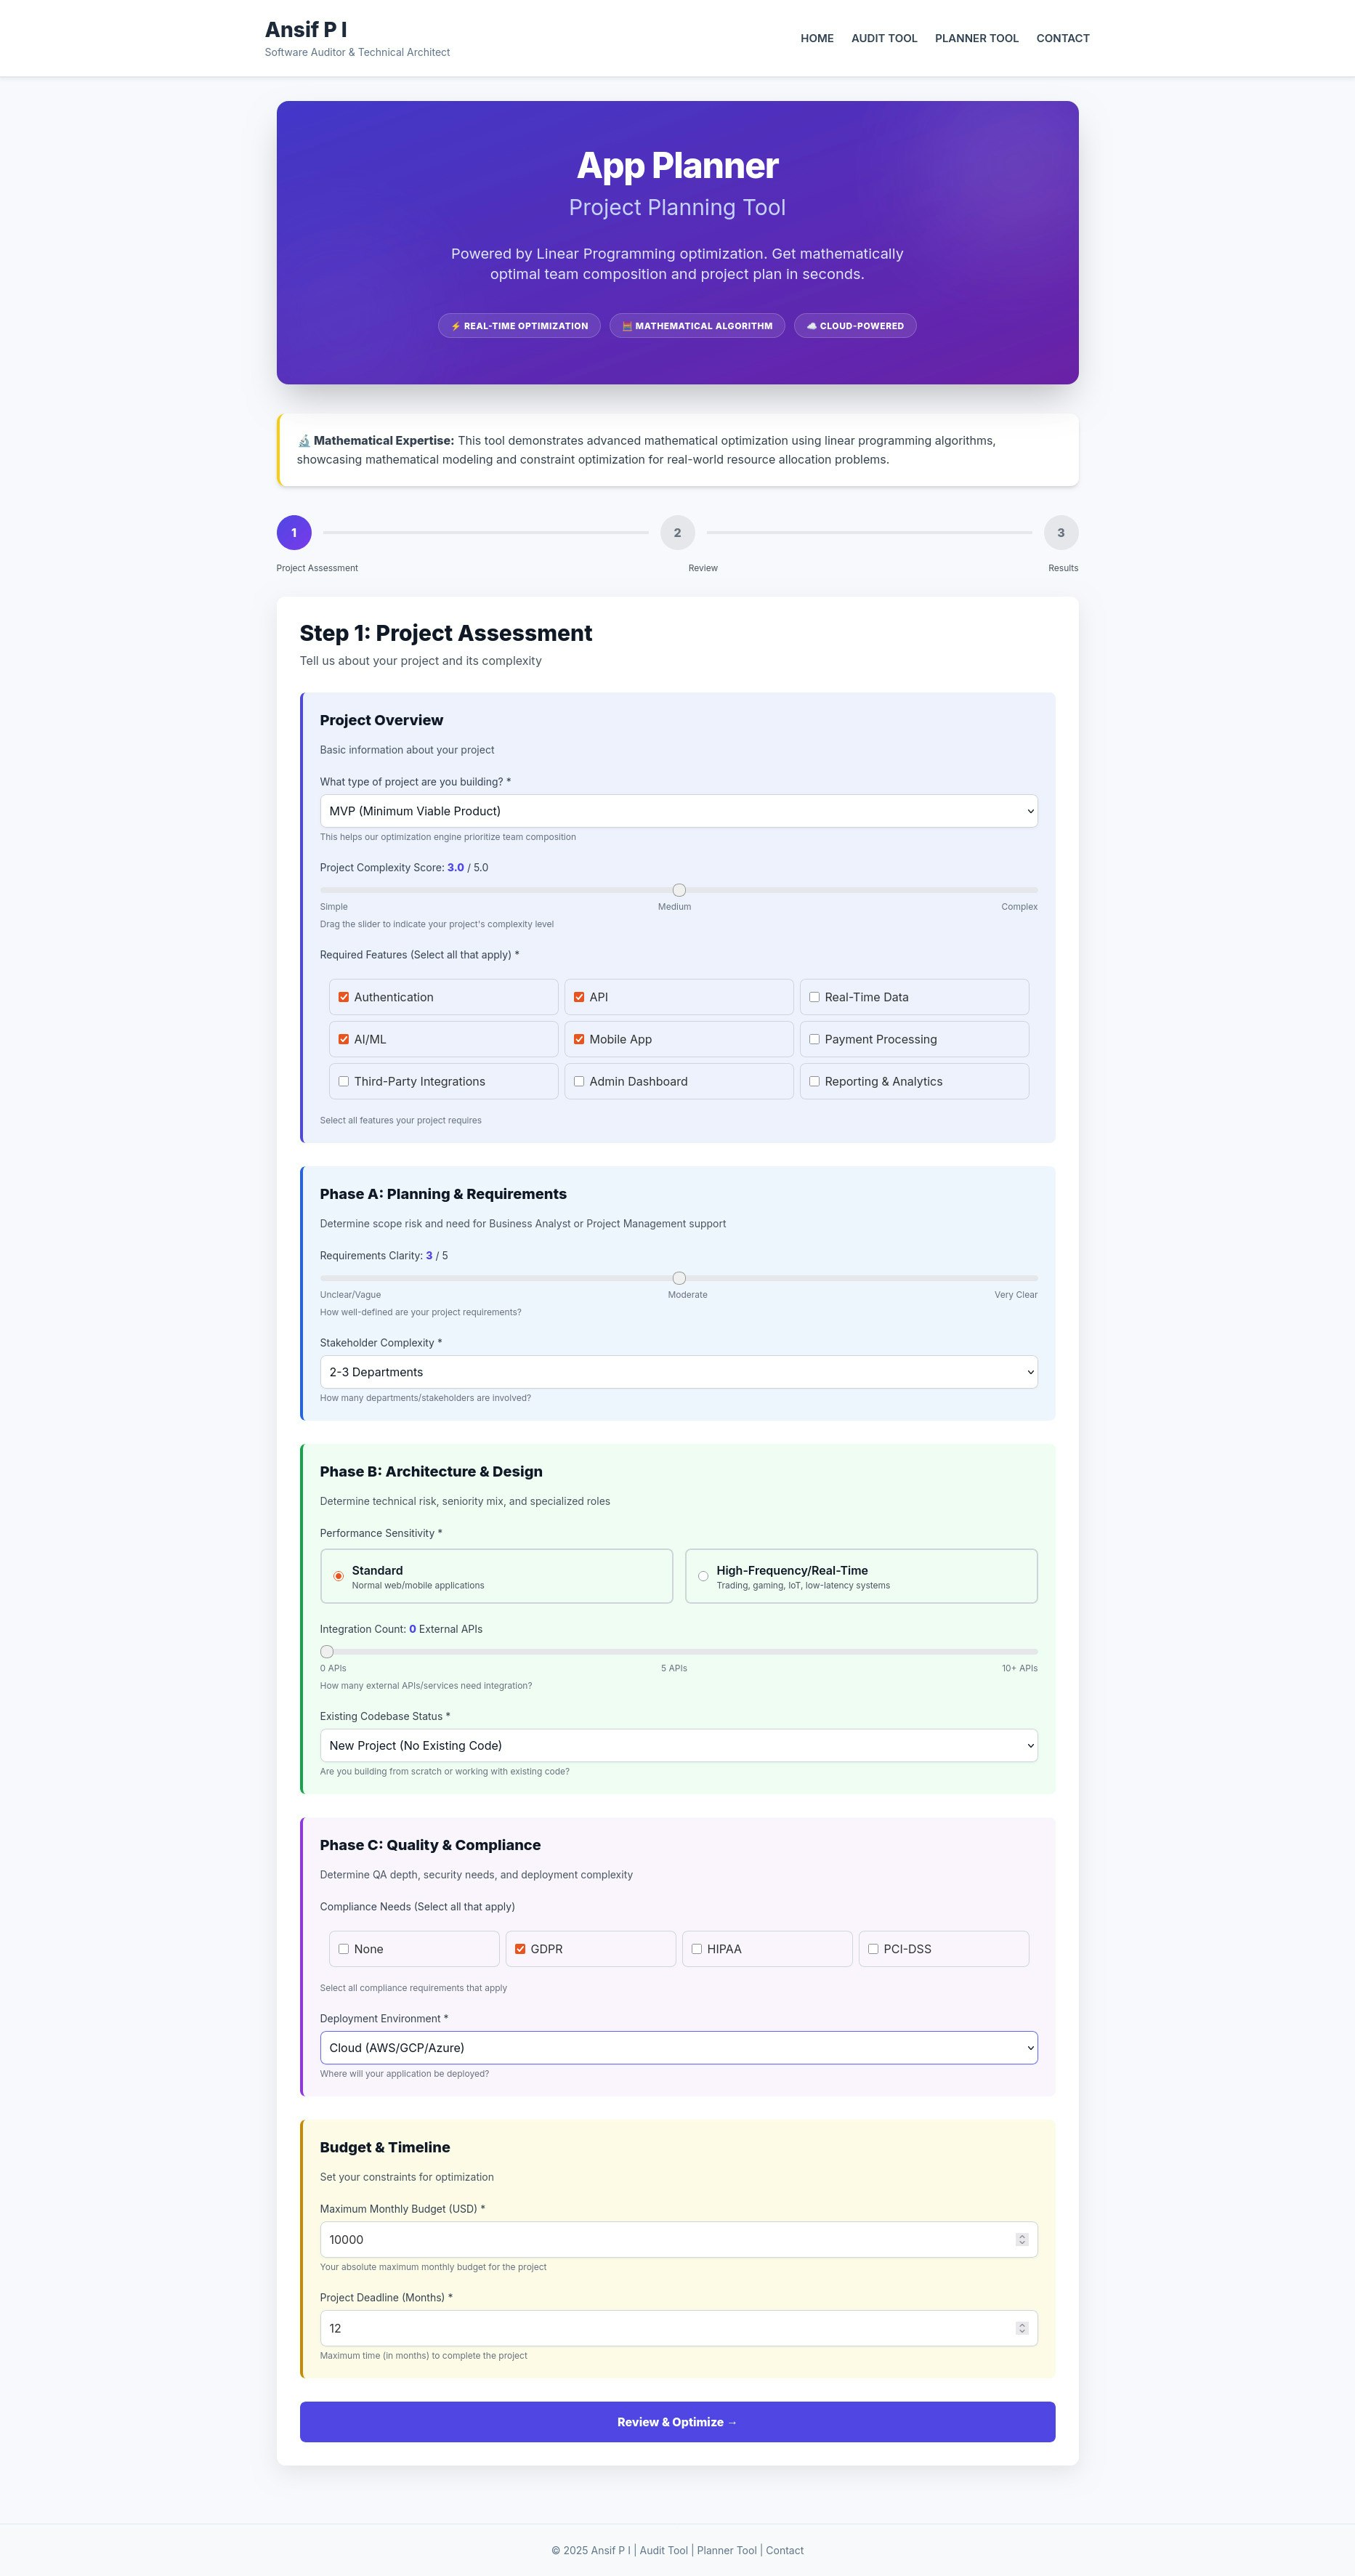Open the Stakeholder Complexity dropdown
Screen dimensions: 1355x2576
tap(679, 1371)
